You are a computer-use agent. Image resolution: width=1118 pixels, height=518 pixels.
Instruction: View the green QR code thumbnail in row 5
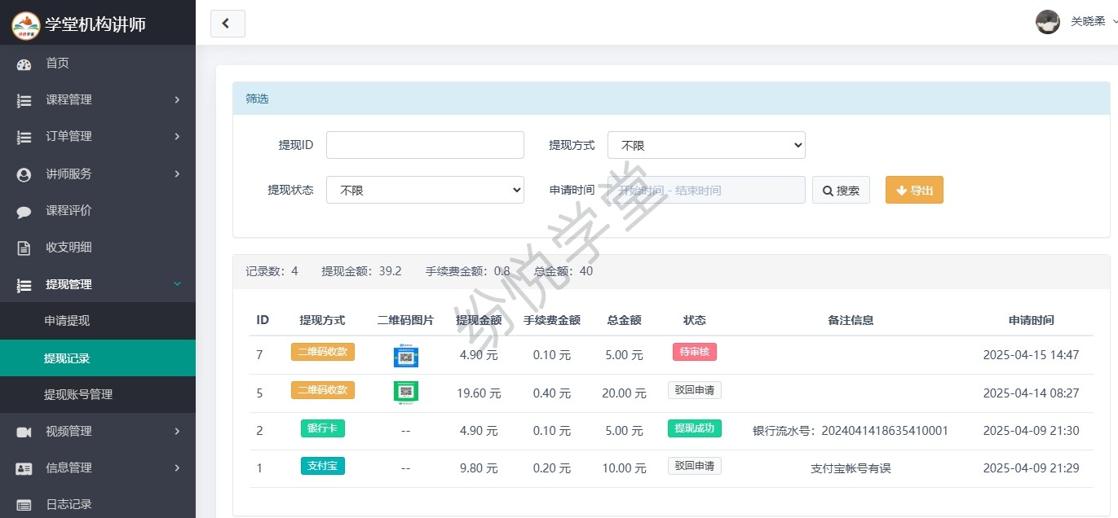pos(405,393)
